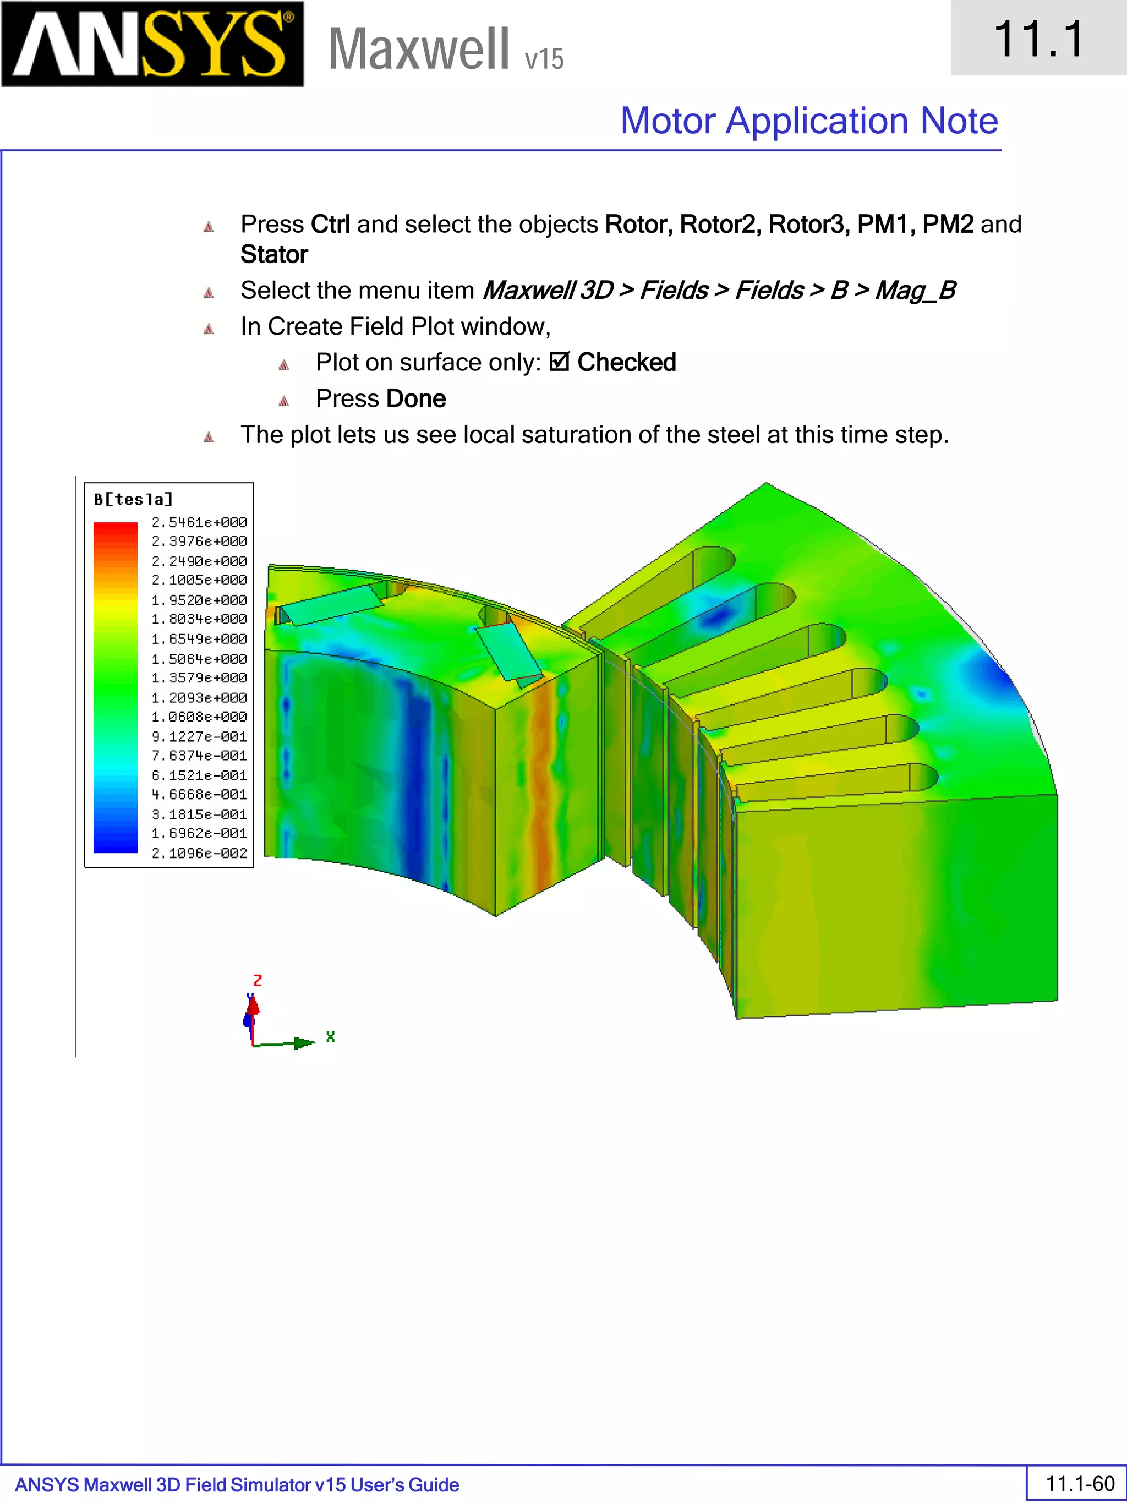Click the bullet icon beside 'In Create Field Plot window'
The height and width of the screenshot is (1503, 1127).
coord(209,329)
